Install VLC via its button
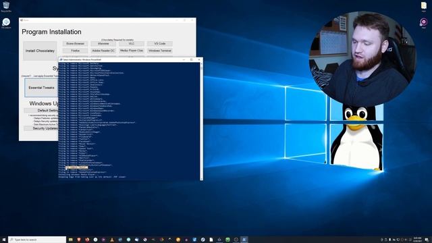 coord(132,43)
